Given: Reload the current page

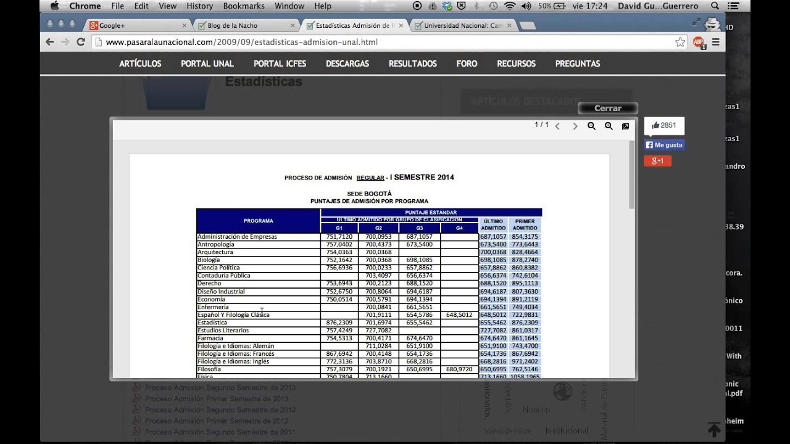Looking at the screenshot, I should [x=80, y=42].
